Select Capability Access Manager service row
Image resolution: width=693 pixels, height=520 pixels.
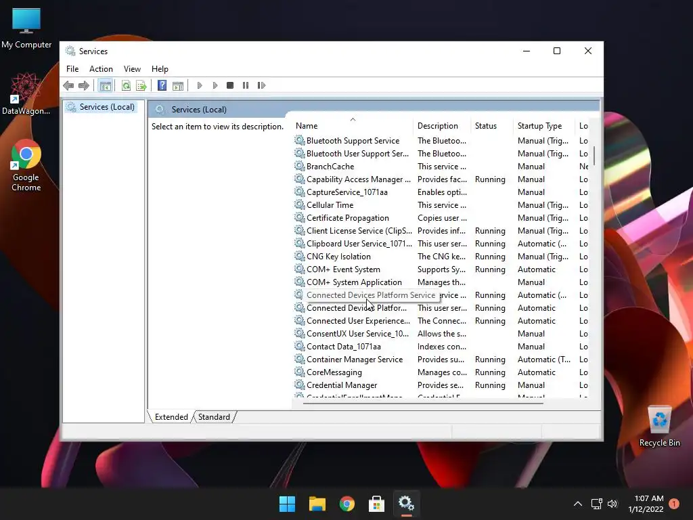click(441, 179)
